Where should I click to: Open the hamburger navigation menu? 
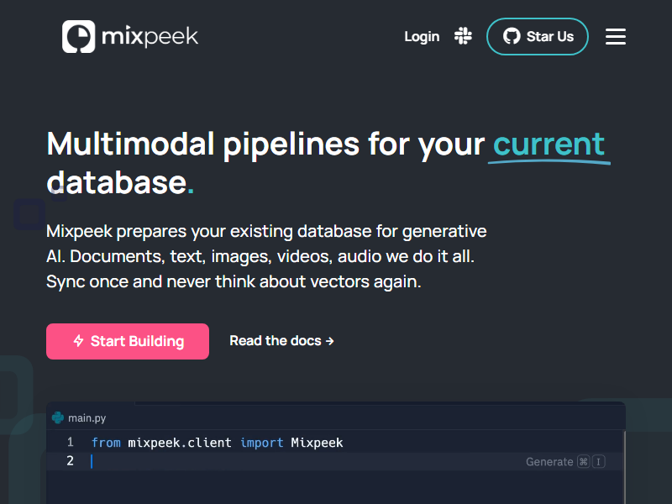pos(616,36)
